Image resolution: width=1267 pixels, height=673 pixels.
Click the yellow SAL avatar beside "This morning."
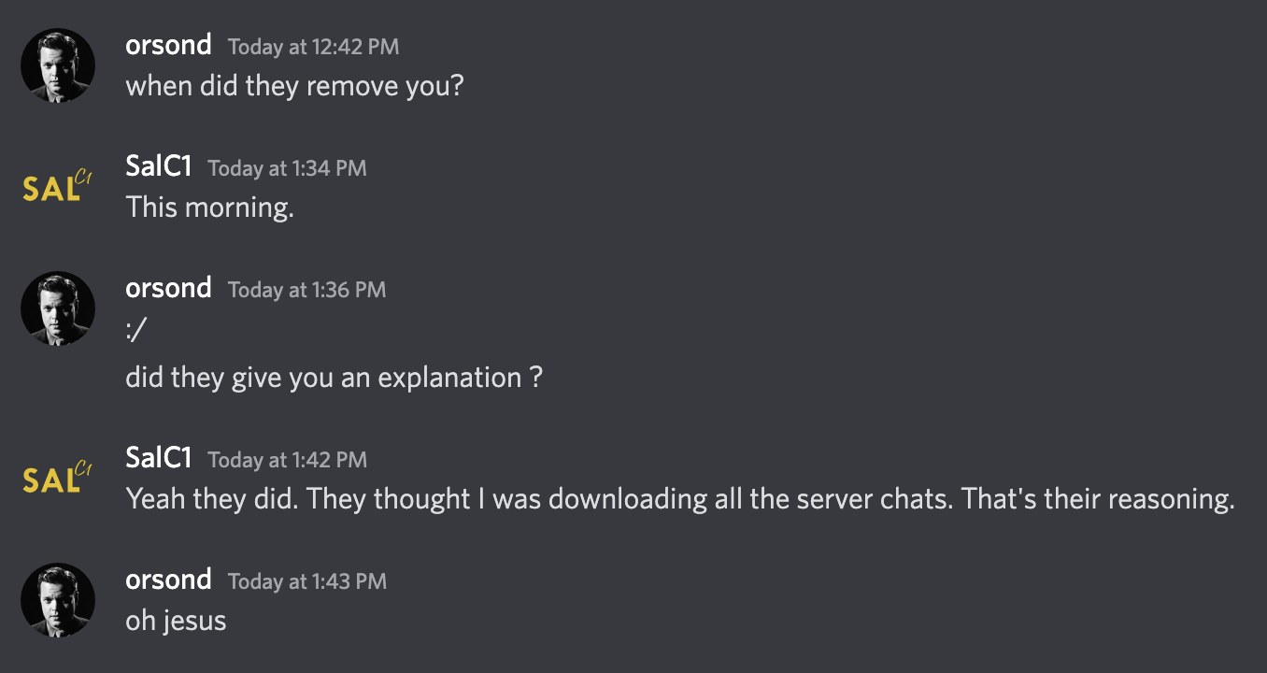click(x=58, y=187)
